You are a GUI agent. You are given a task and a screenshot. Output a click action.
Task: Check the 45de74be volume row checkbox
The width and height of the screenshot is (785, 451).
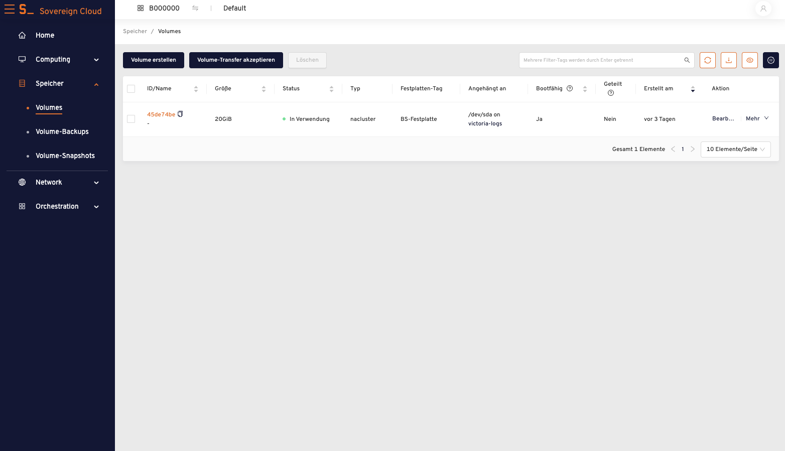131,119
